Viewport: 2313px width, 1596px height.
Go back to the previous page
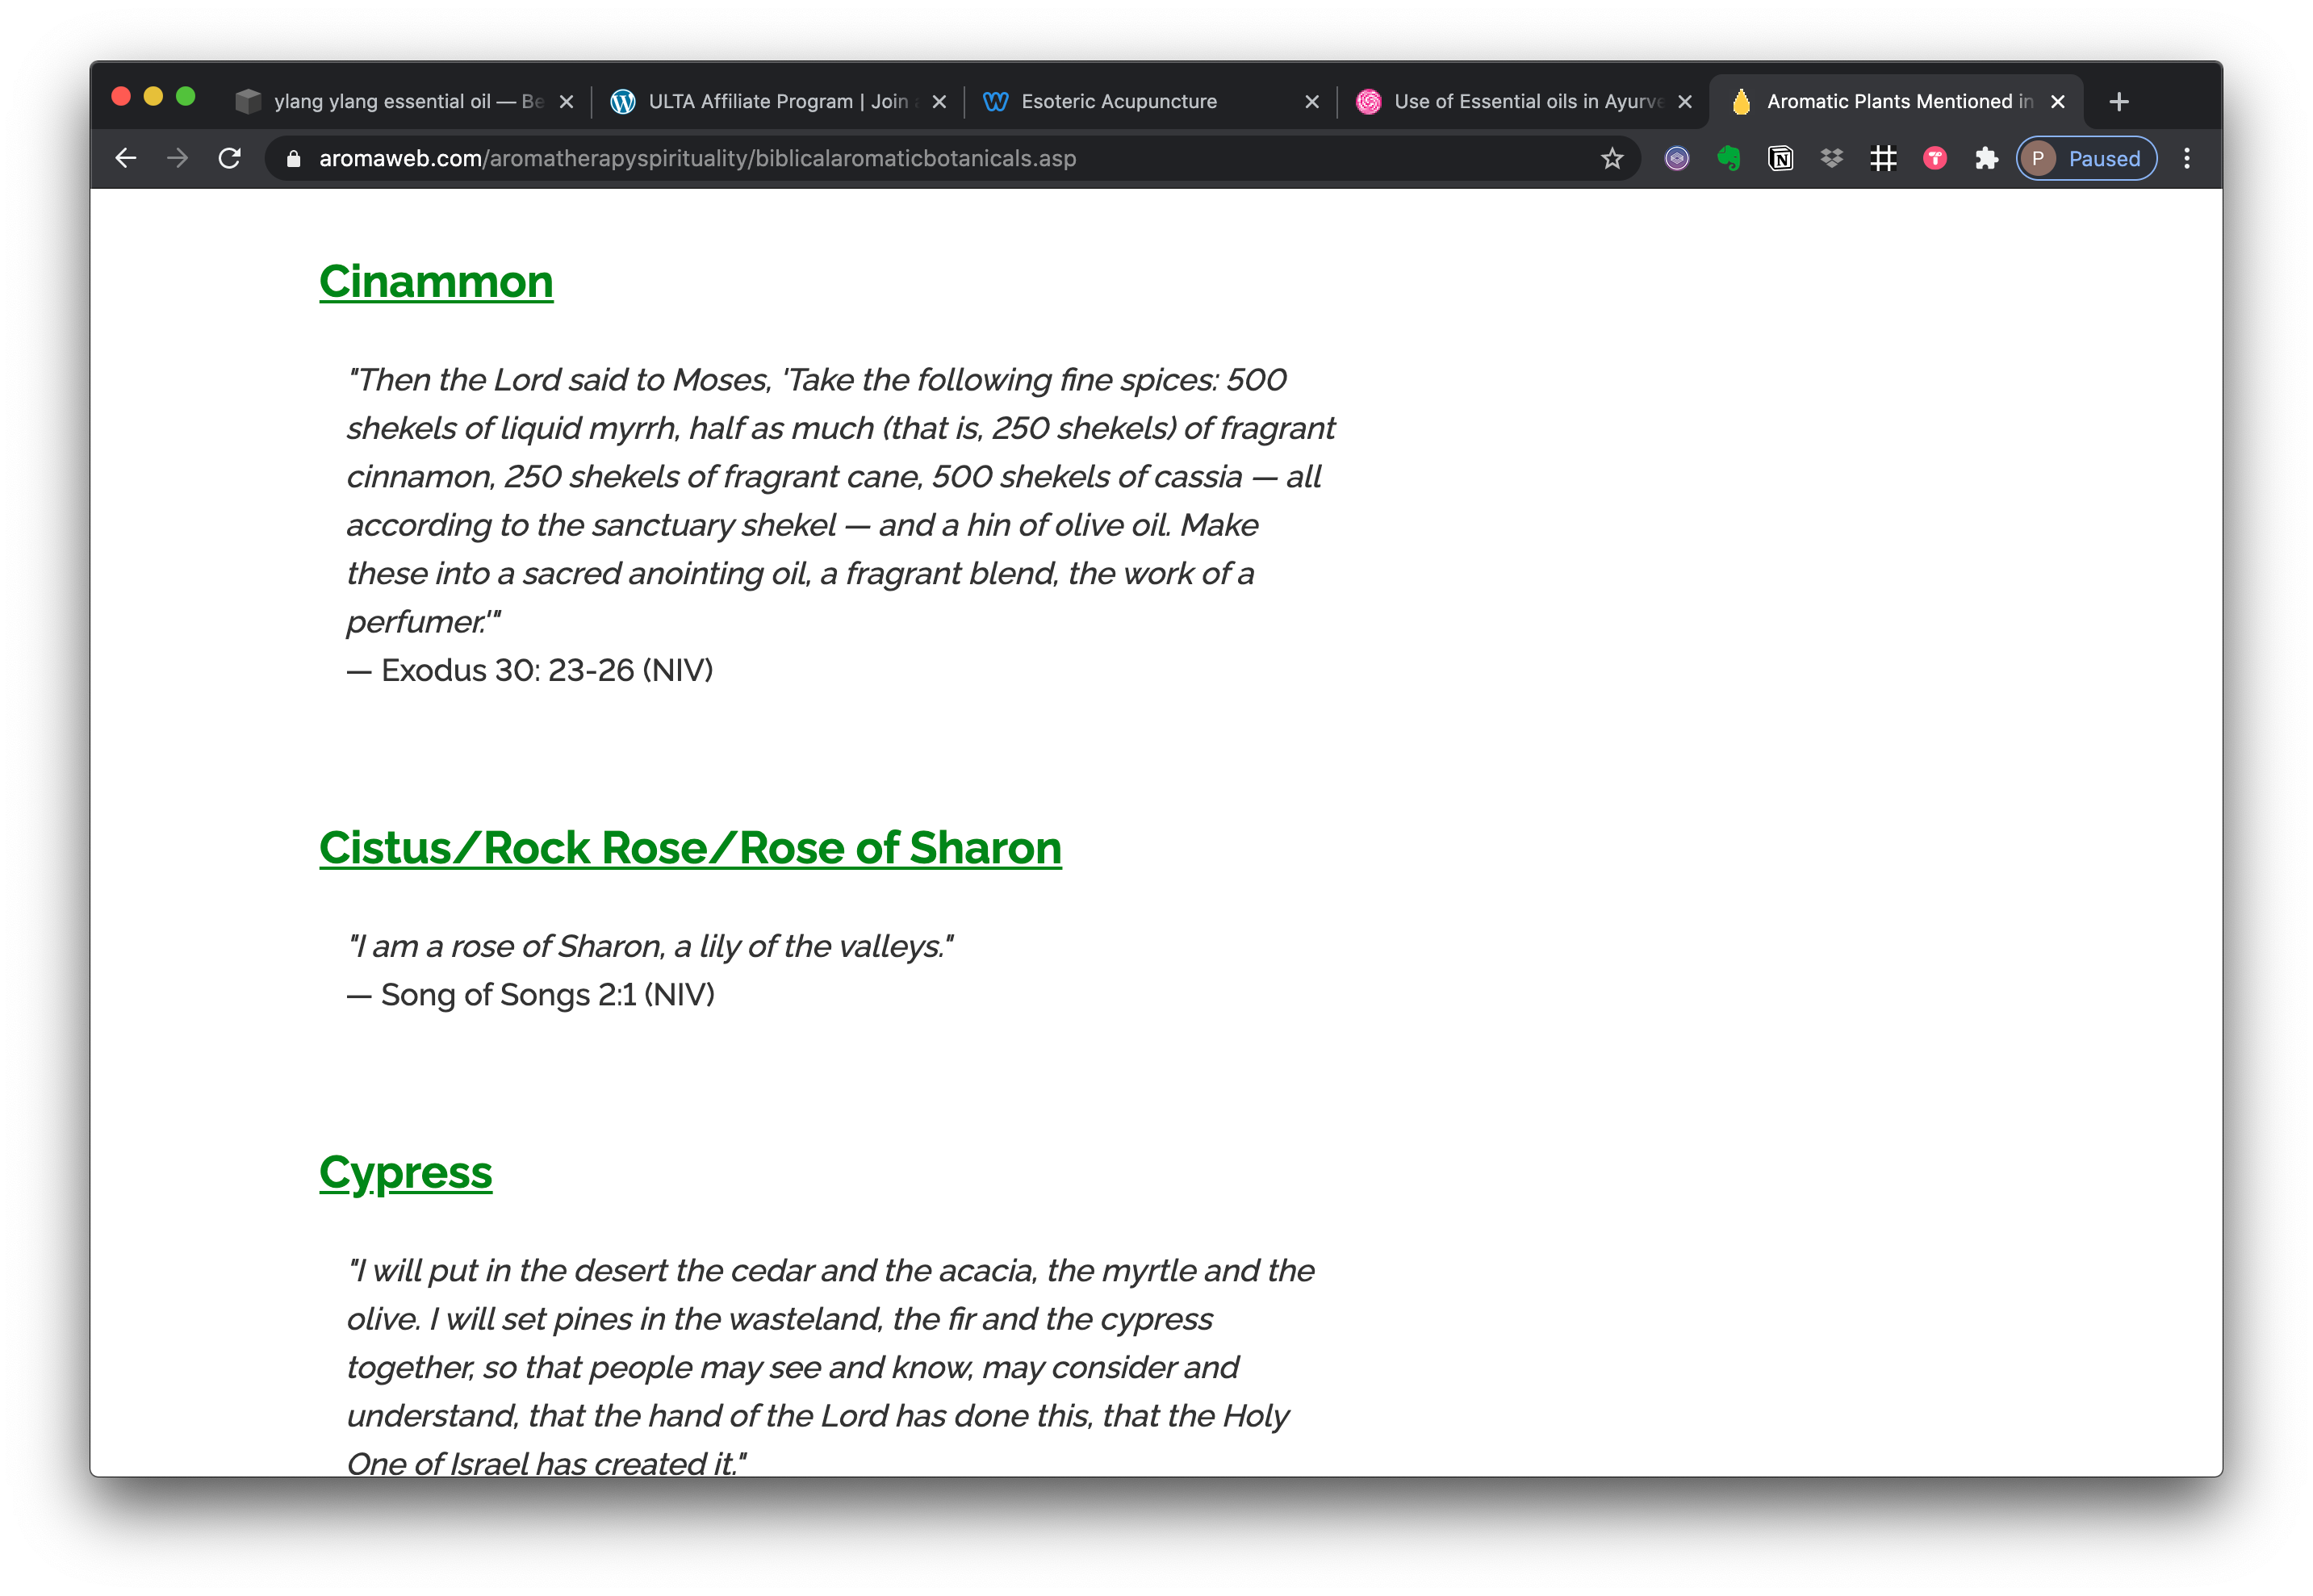(x=126, y=158)
